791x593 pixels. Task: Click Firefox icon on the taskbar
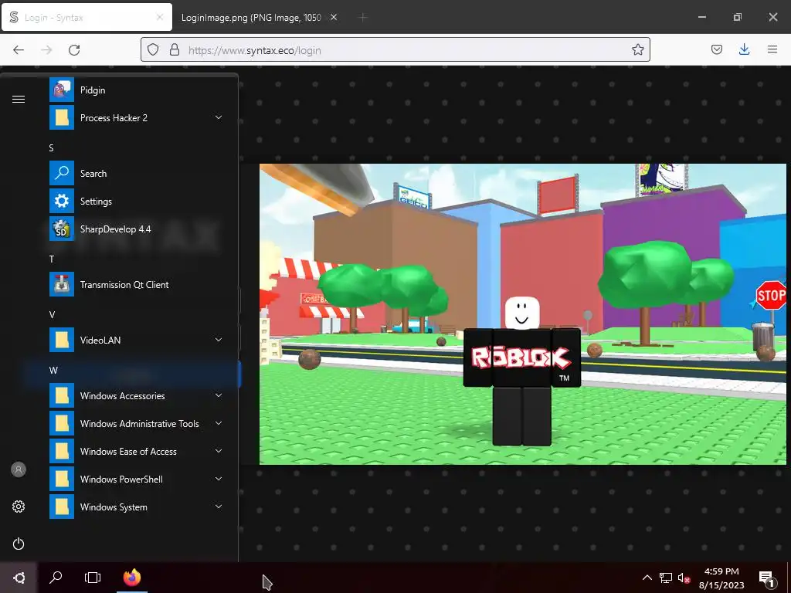(x=132, y=578)
